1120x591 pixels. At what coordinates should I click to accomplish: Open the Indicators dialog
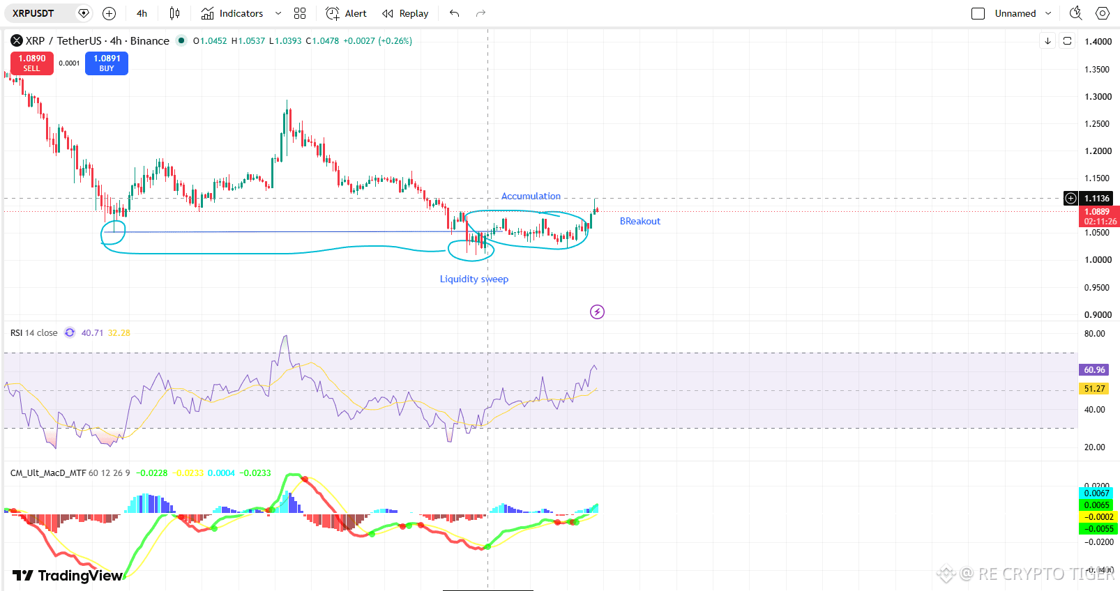232,13
